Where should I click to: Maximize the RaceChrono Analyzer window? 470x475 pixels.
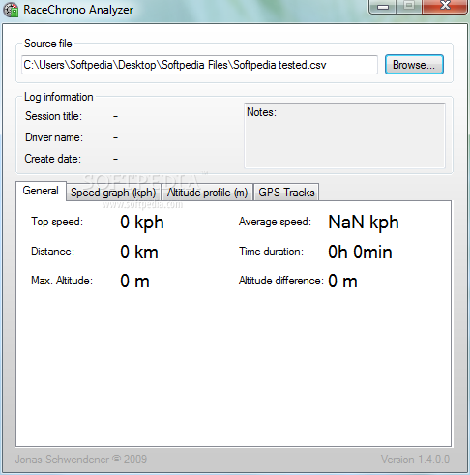pyautogui.click(x=409, y=6)
